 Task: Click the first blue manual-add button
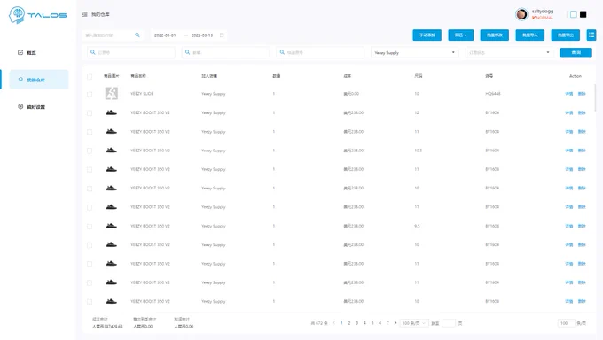point(427,35)
